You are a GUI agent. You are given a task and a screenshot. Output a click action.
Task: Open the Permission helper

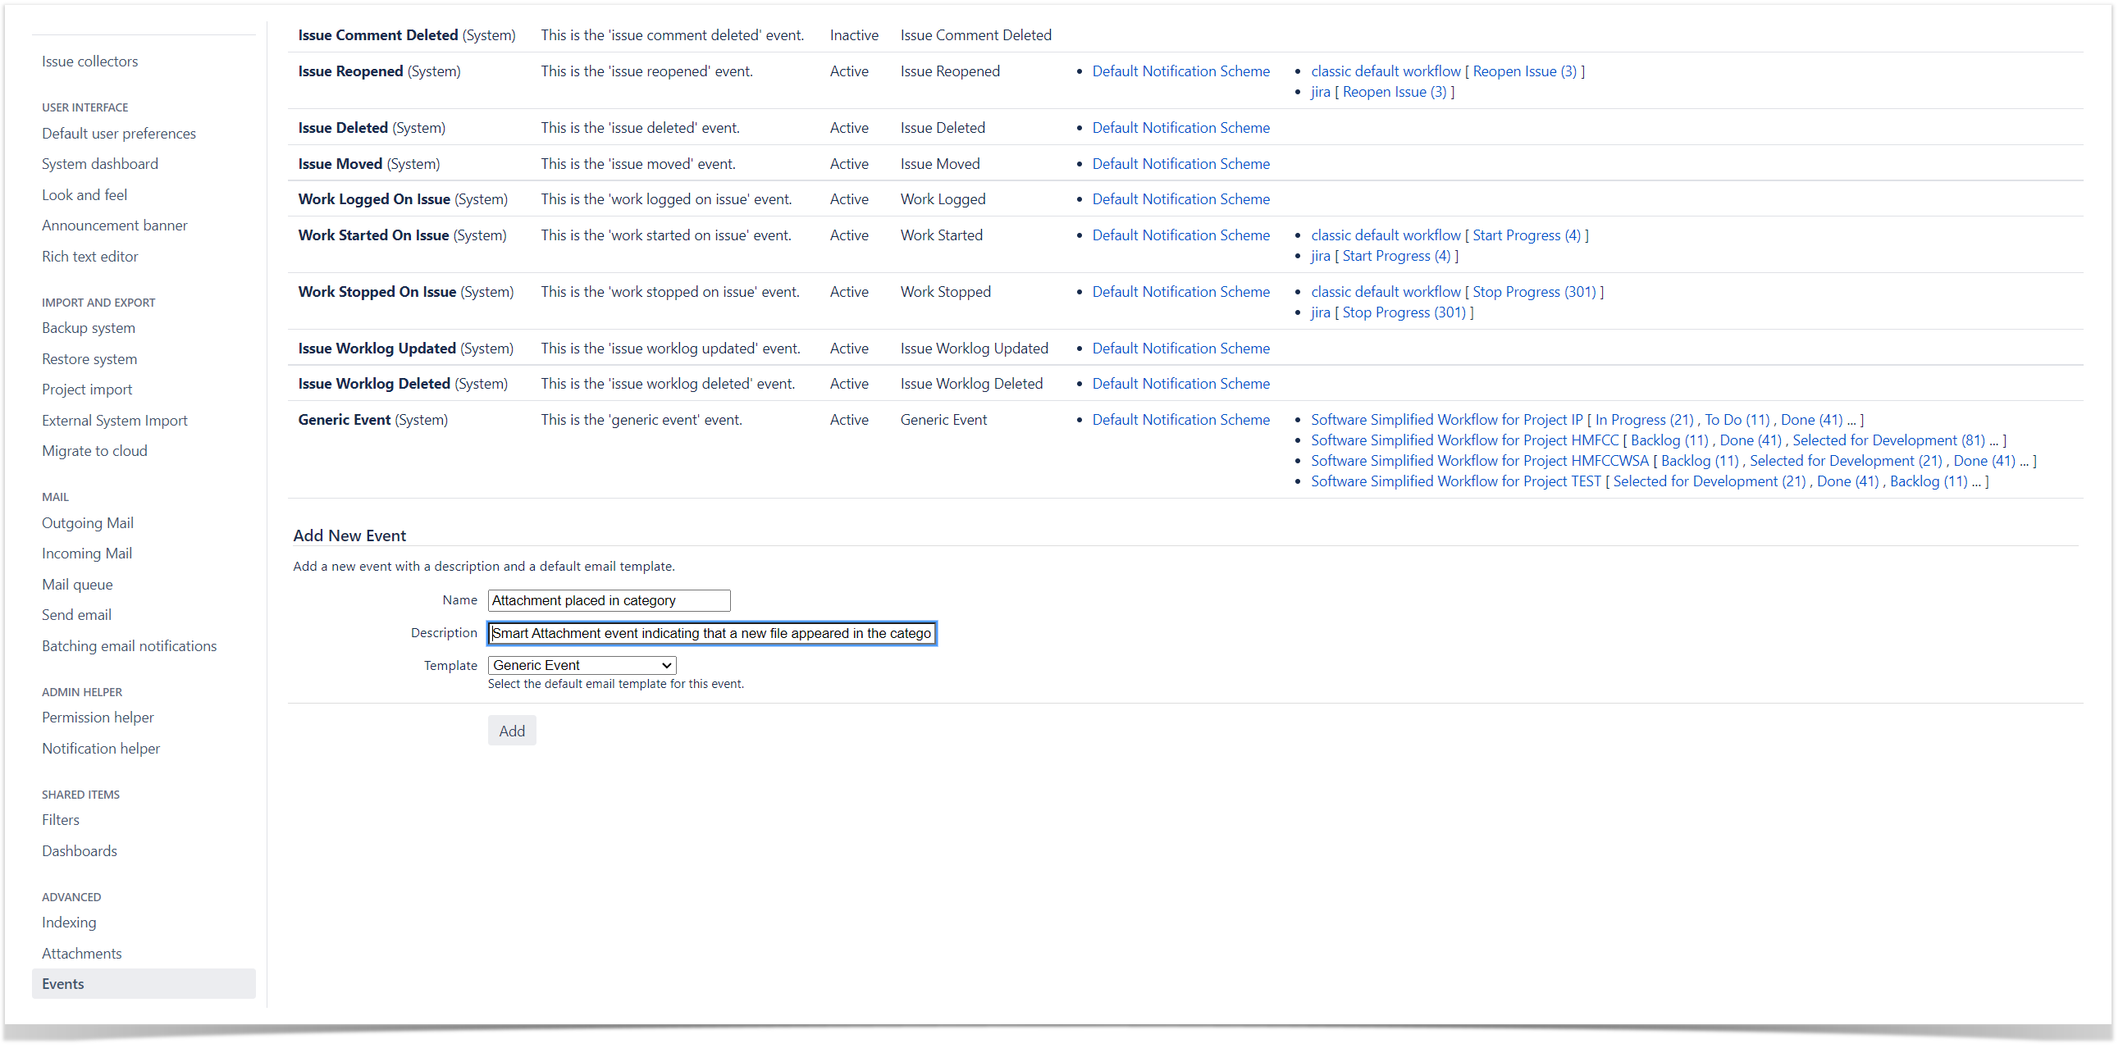tap(98, 718)
